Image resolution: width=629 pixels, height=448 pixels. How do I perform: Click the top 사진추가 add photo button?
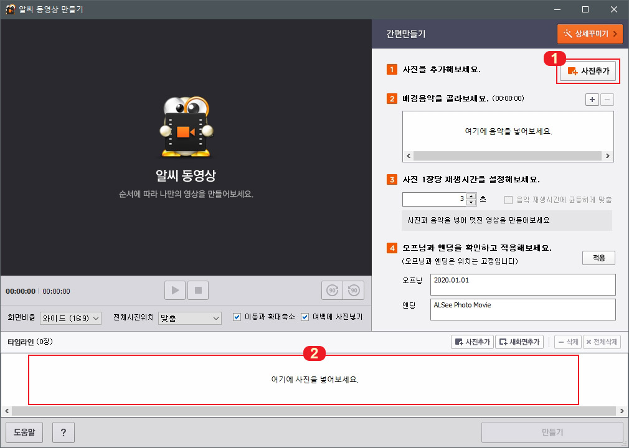tap(587, 72)
